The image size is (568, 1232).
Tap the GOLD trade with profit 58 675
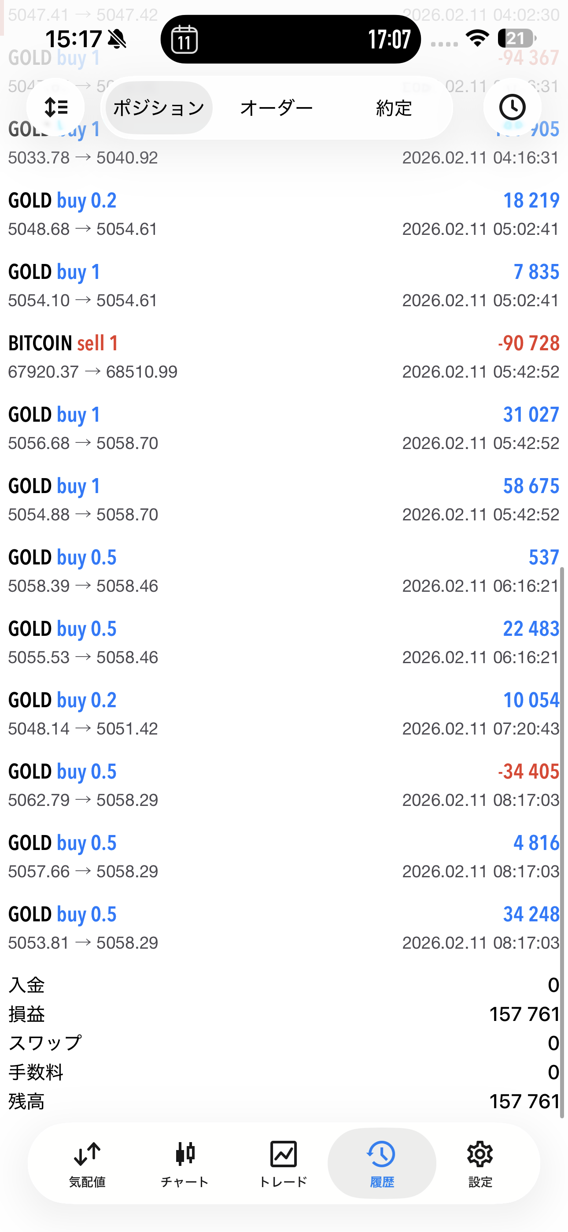(x=284, y=499)
